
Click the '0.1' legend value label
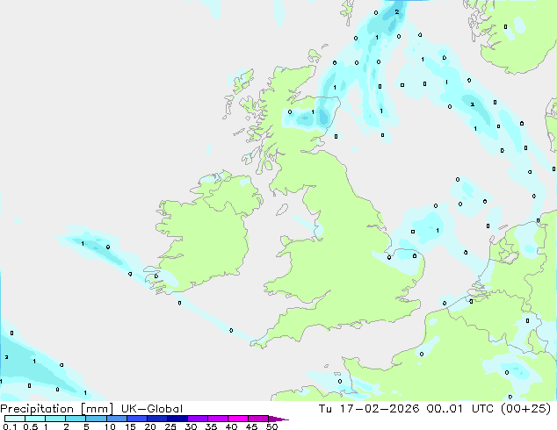[10, 426]
